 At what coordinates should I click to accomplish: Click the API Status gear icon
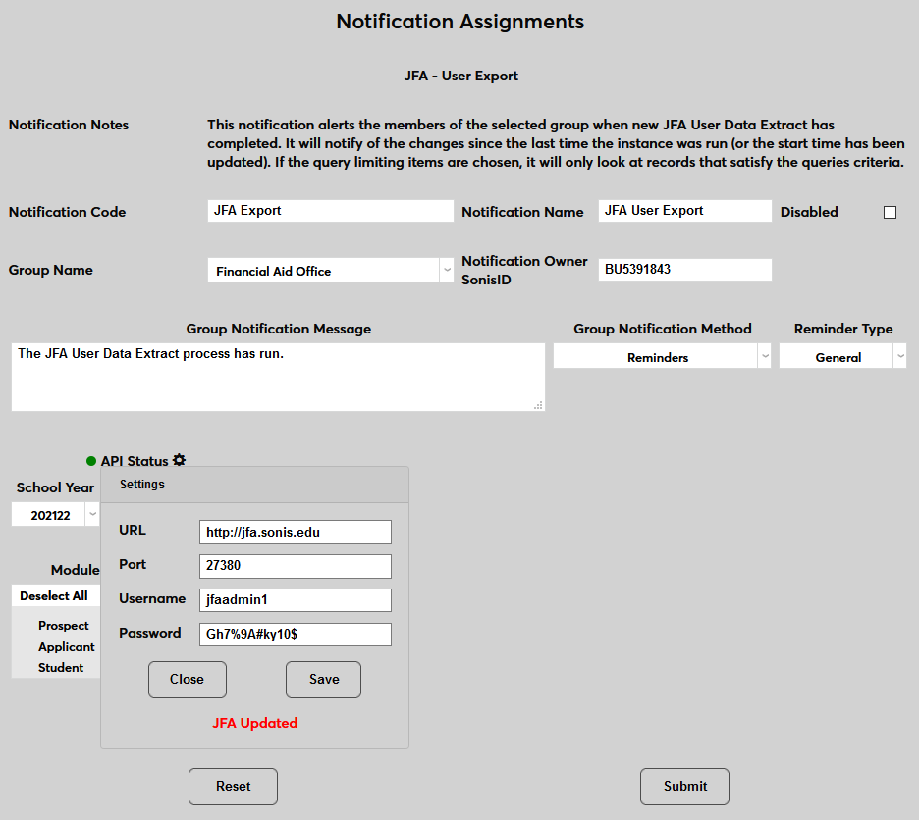[179, 460]
